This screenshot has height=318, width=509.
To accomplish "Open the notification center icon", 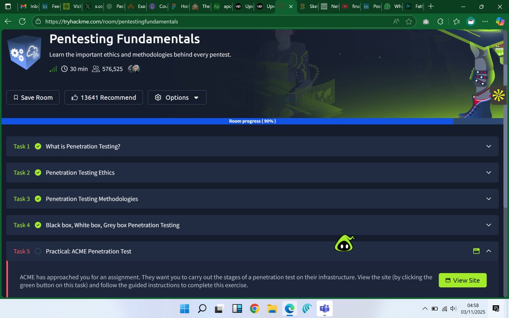I will [x=496, y=308].
